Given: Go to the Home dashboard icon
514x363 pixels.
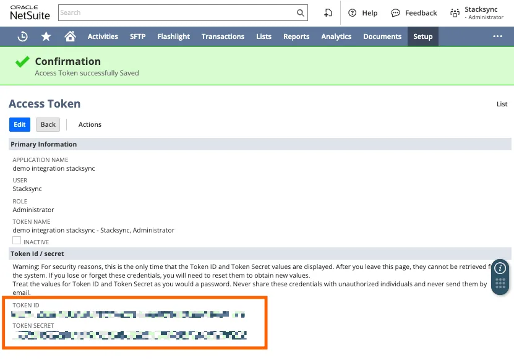Looking at the screenshot, I should (70, 36).
